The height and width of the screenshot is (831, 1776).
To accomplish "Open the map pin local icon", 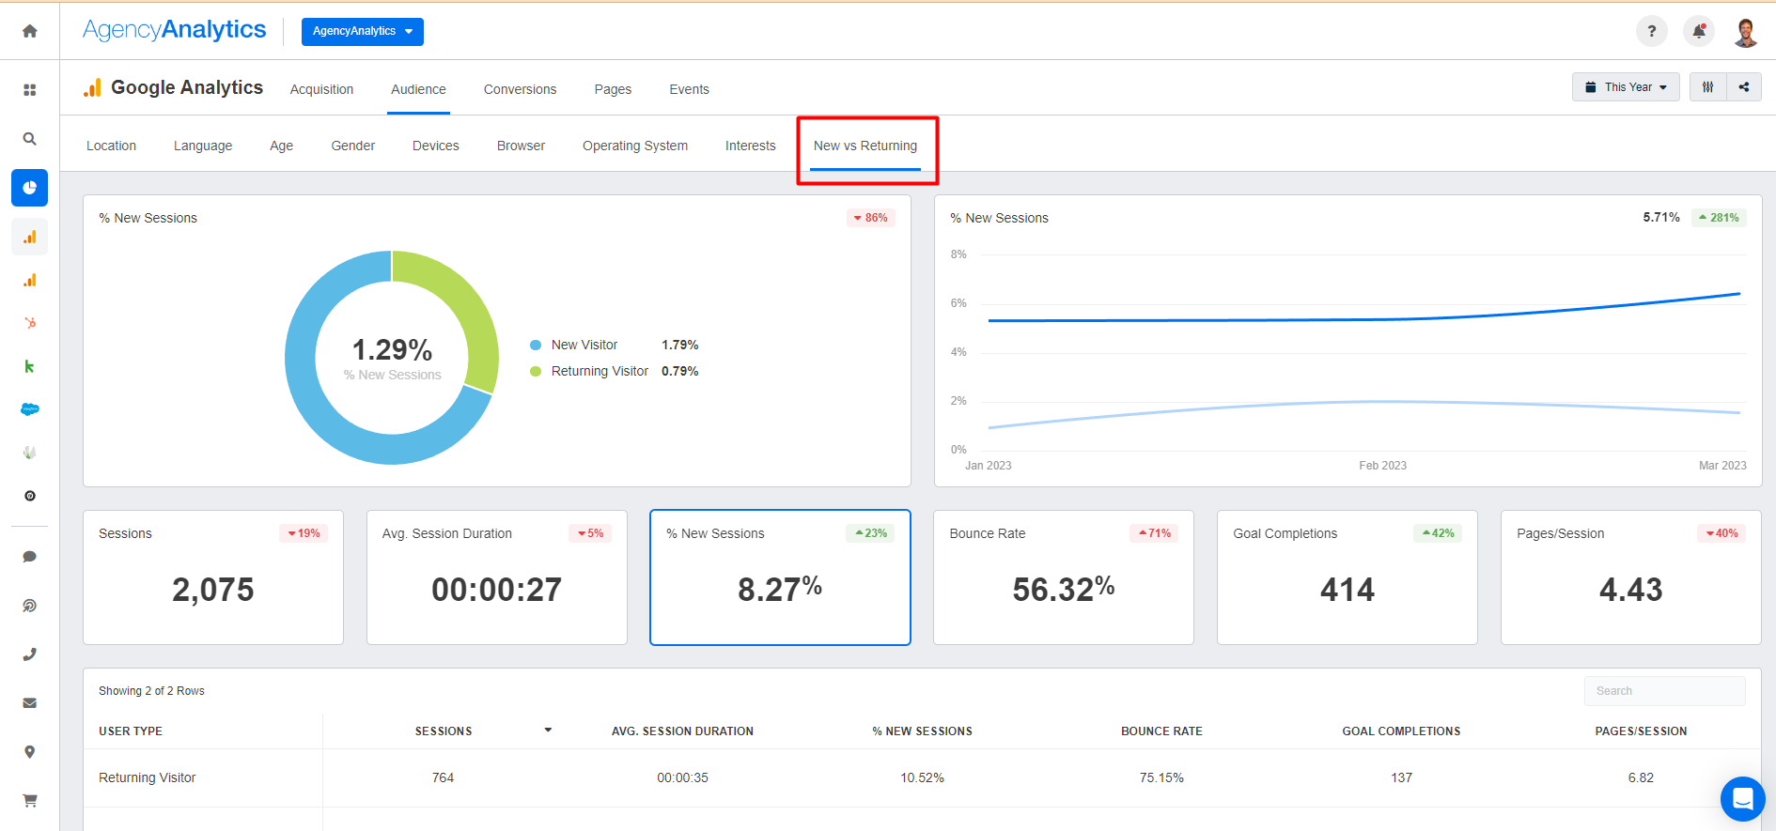I will [x=30, y=752].
